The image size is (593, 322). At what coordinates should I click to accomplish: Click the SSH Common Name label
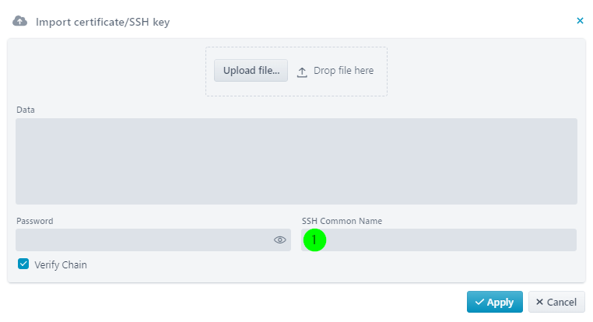click(342, 221)
